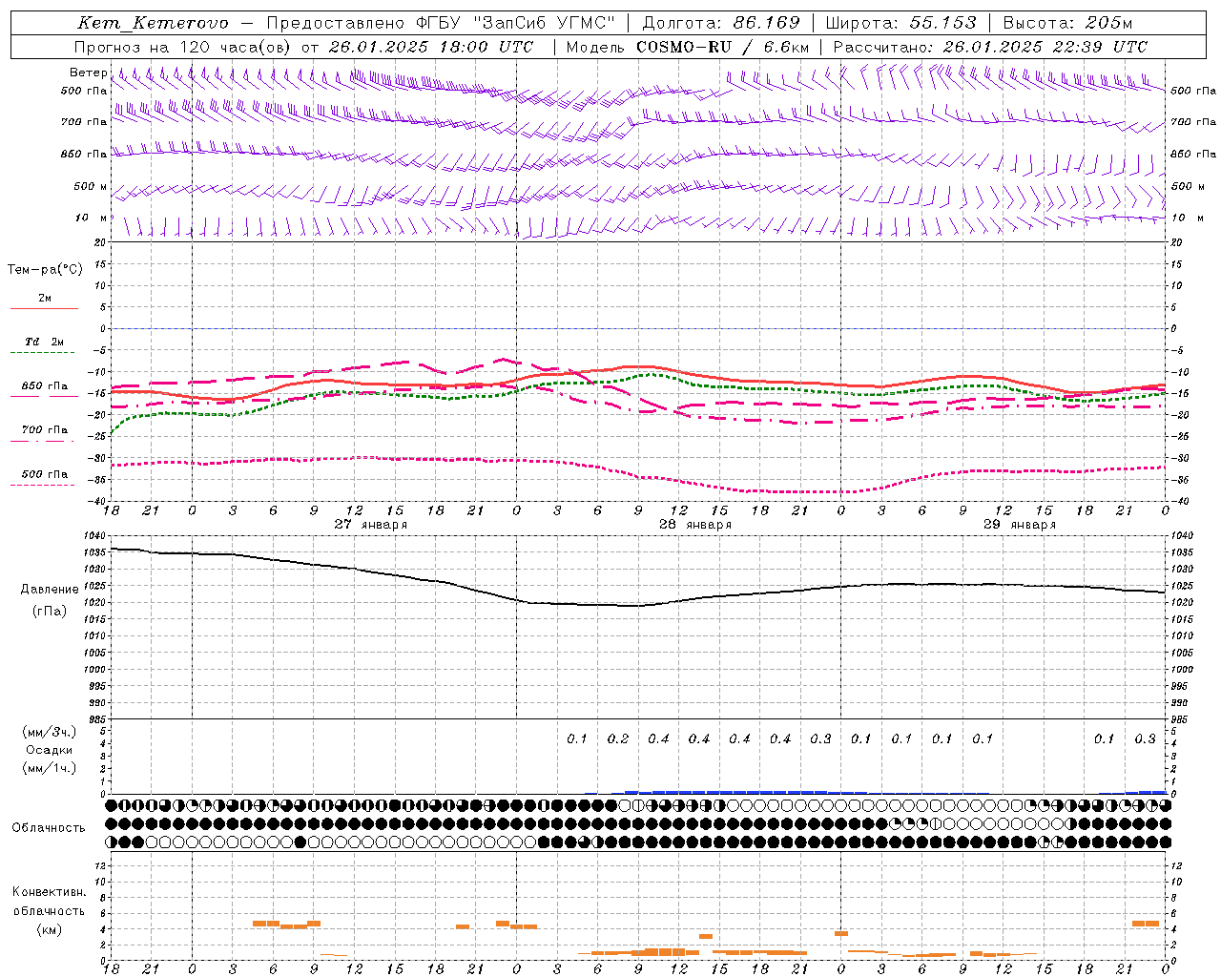Click the 'Модель COSMO-RU / 6.6км' label

click(x=688, y=47)
